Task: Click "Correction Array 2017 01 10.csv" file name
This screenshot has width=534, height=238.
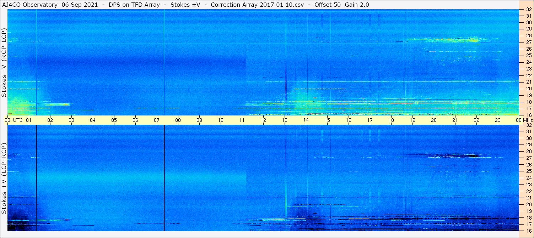Action: click(258, 5)
